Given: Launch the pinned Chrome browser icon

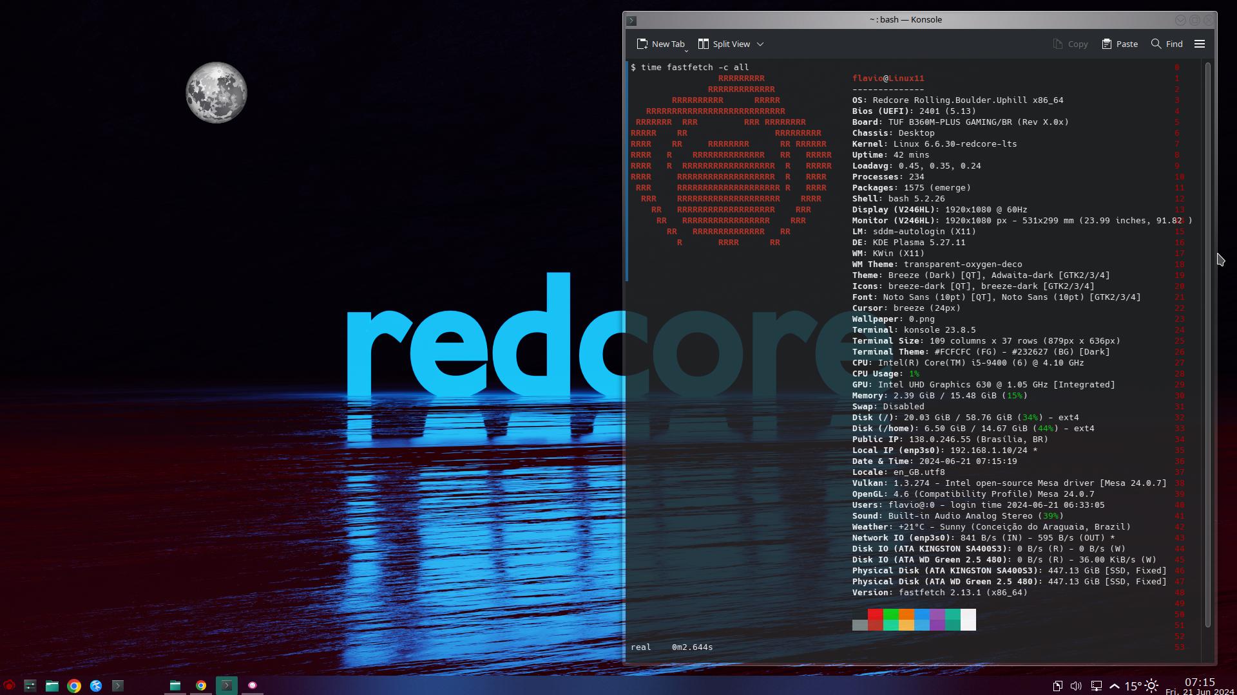Looking at the screenshot, I should [x=74, y=685].
